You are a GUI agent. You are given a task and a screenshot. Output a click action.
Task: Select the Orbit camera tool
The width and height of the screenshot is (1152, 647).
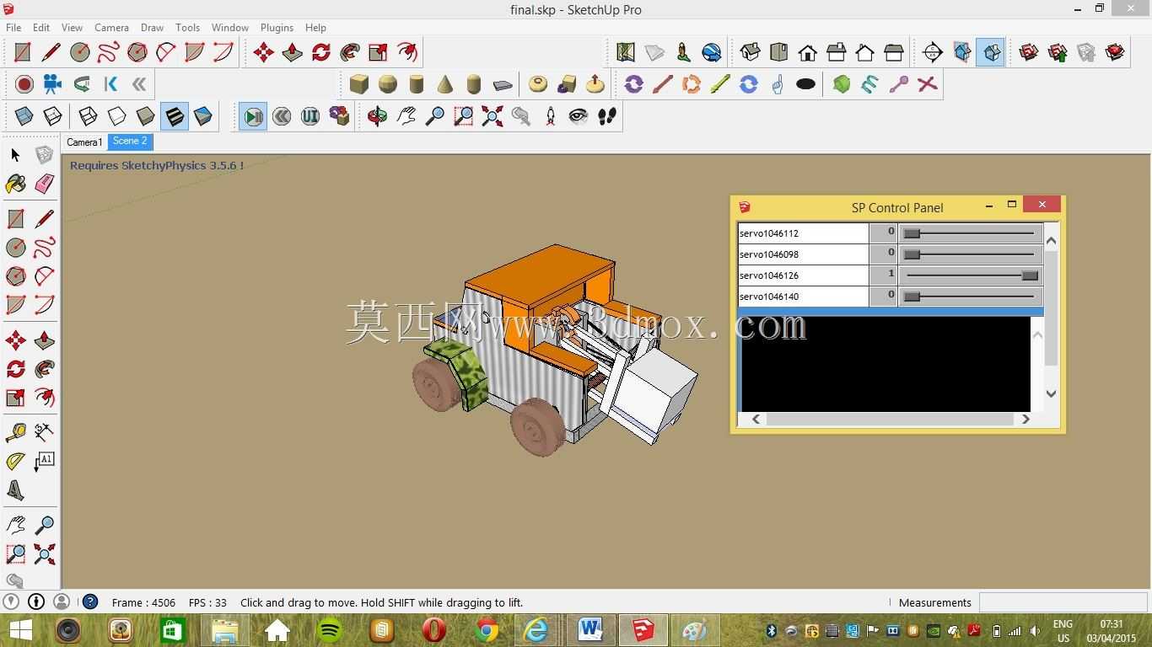(377, 116)
